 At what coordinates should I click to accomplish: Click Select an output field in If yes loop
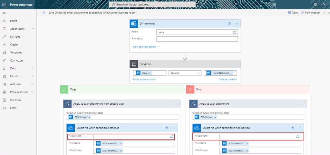(122, 117)
